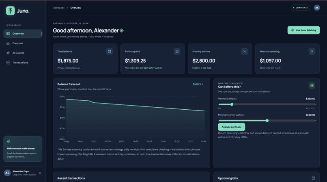Image resolution: width=327 pixels, height=182 pixels.
Task: Open the Overview sidebar item
Action: click(23, 34)
